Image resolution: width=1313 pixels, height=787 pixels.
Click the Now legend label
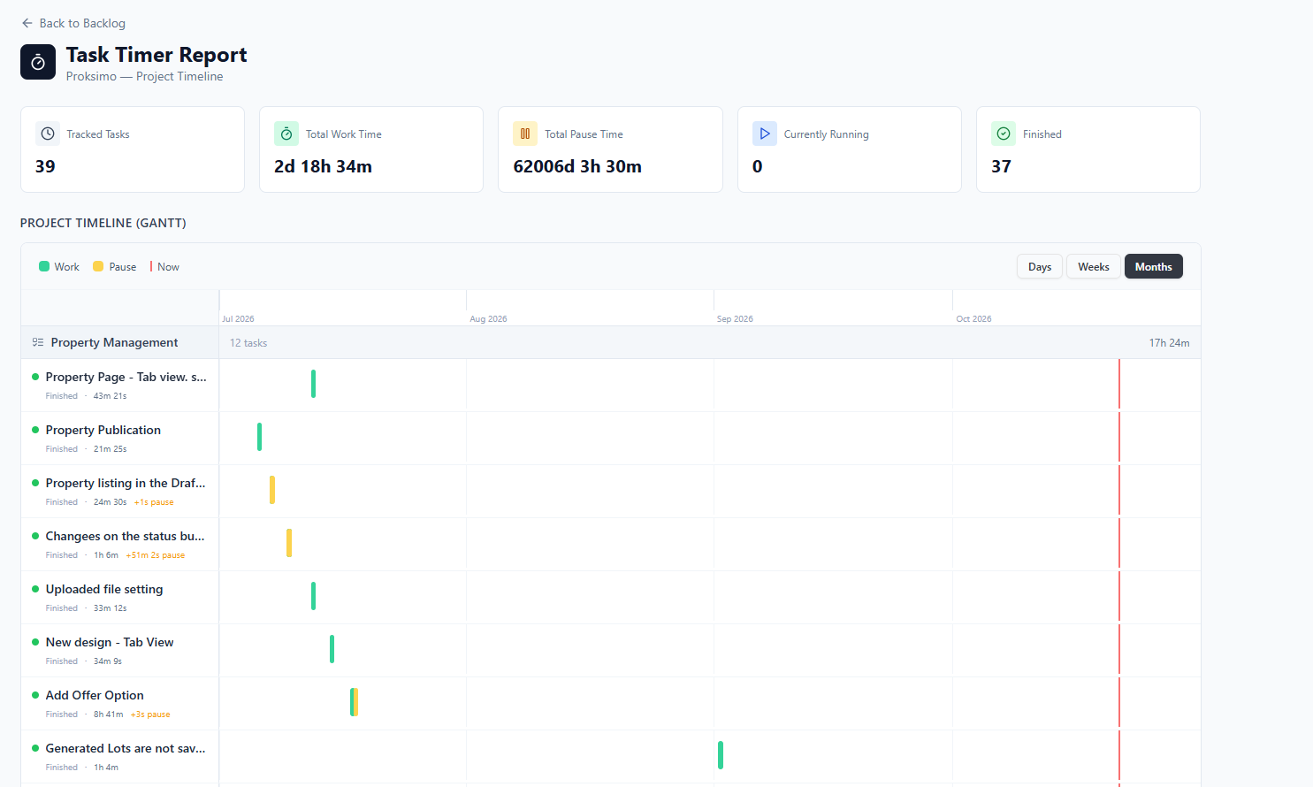[168, 266]
